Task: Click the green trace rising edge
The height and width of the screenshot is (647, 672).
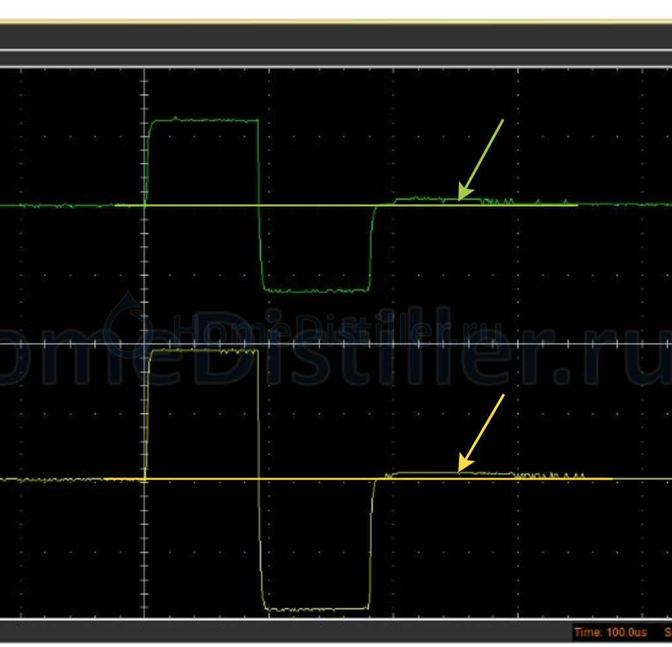Action: [x=148, y=164]
